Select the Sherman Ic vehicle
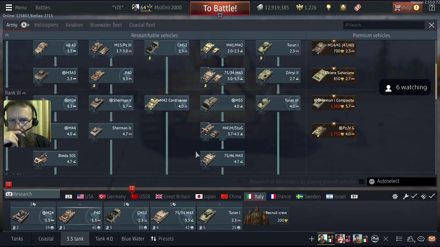 point(111,131)
